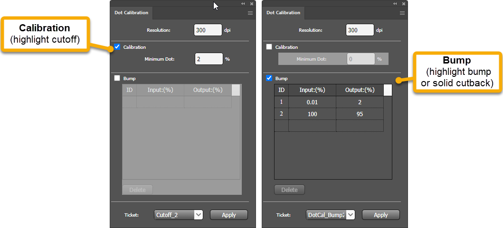Click Delete button under the right Bump table
Screen dimensions: 503x228
coord(289,190)
